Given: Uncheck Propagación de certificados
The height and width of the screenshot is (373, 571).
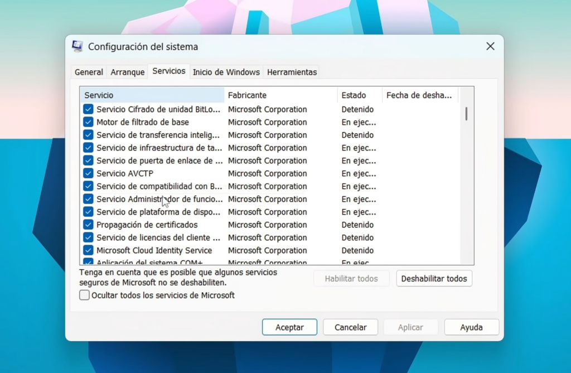Looking at the screenshot, I should click(88, 225).
